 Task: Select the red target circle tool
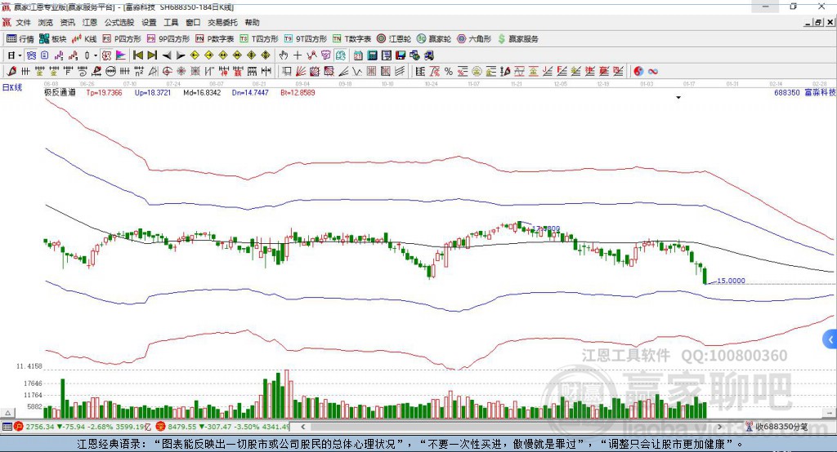click(x=167, y=72)
